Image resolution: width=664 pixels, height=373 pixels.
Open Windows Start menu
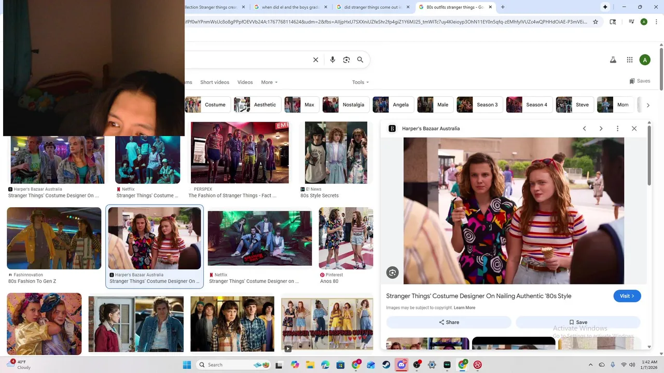click(187, 365)
